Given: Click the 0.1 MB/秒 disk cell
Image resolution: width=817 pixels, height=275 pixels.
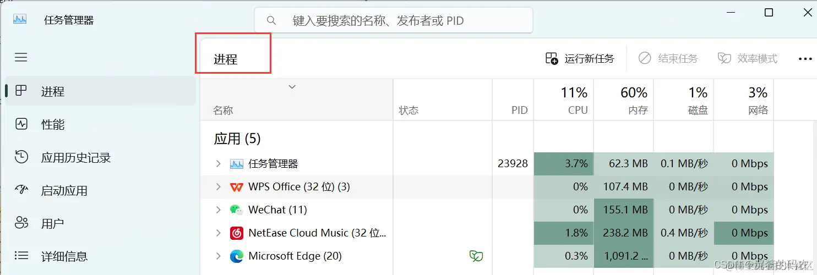Looking at the screenshot, I should (684, 163).
